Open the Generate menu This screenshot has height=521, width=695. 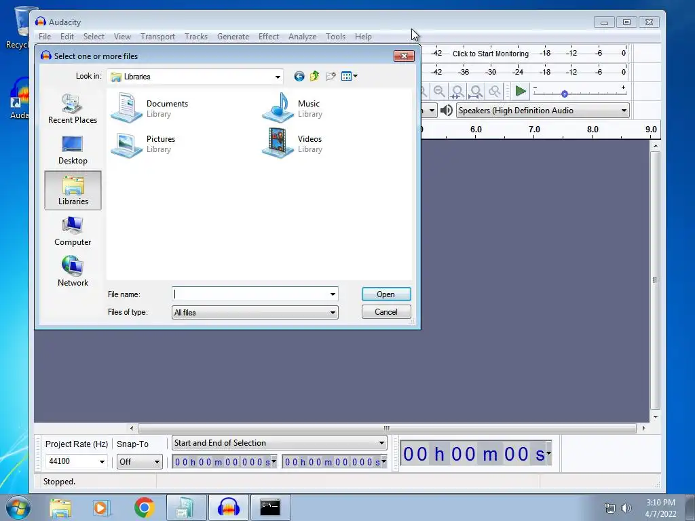(233, 37)
